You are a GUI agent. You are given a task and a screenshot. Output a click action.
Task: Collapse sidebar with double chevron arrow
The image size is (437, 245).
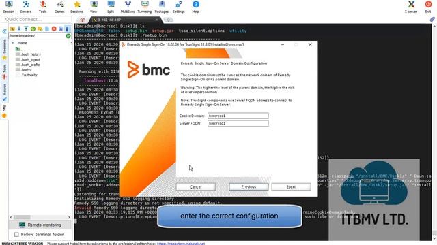[x=4, y=31]
